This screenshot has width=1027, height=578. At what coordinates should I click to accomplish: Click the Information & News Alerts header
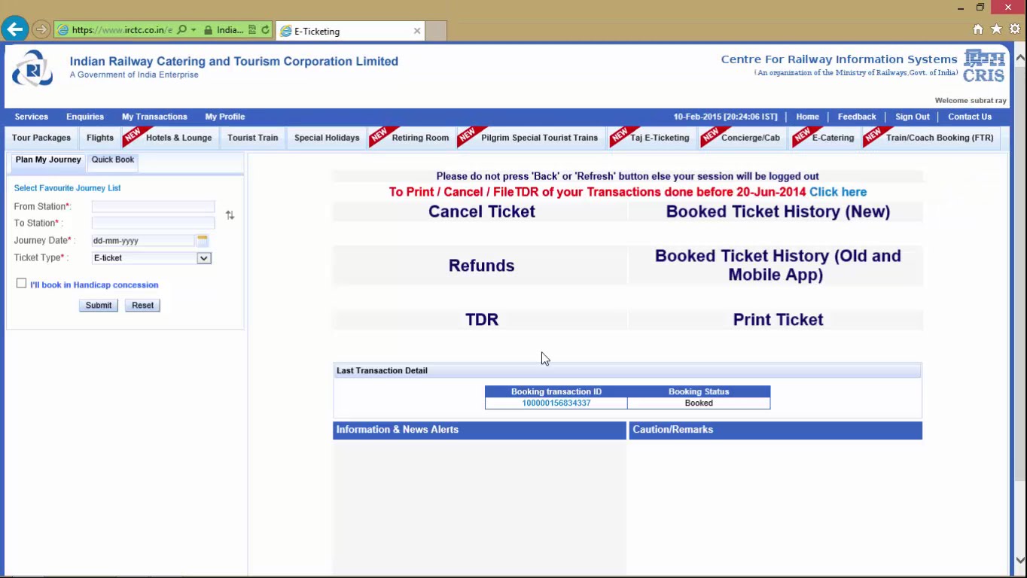click(x=480, y=430)
